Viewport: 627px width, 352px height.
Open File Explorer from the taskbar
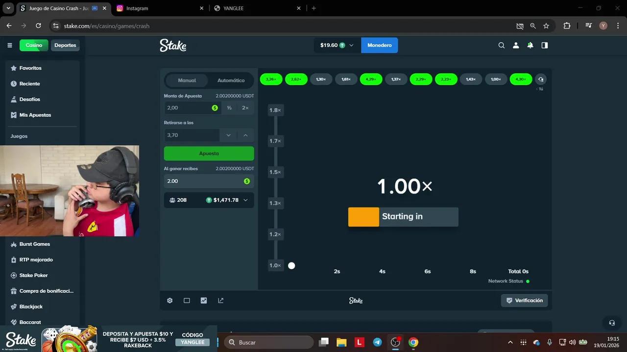tap(341, 342)
